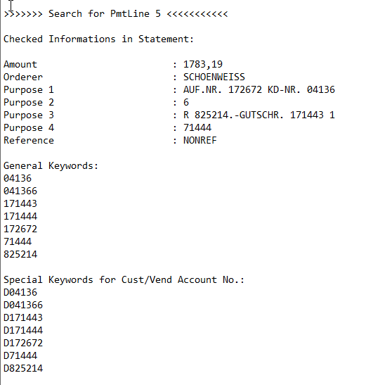The width and height of the screenshot is (366, 385).
Task: Click the Reference value NONREF
Action: point(200,141)
